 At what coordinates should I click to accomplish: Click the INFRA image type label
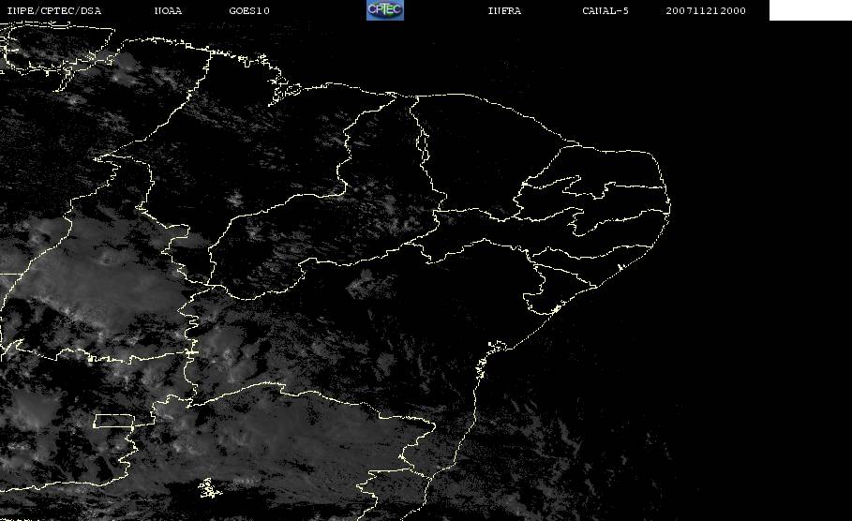504,11
